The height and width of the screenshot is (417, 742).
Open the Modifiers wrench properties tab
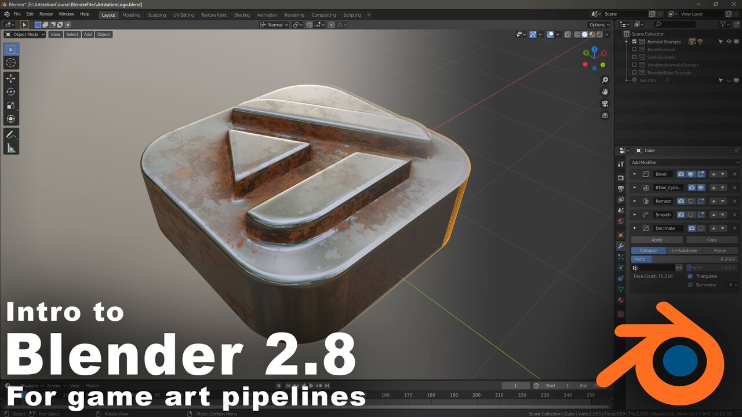coord(621,246)
